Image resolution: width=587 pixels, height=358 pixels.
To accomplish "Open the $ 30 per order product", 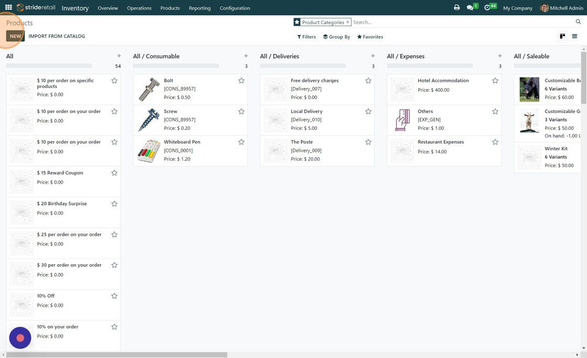I will (63, 274).
